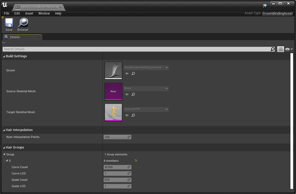296x194 pixels.
Task: Open the Asset menu
Action: pyautogui.click(x=29, y=13)
